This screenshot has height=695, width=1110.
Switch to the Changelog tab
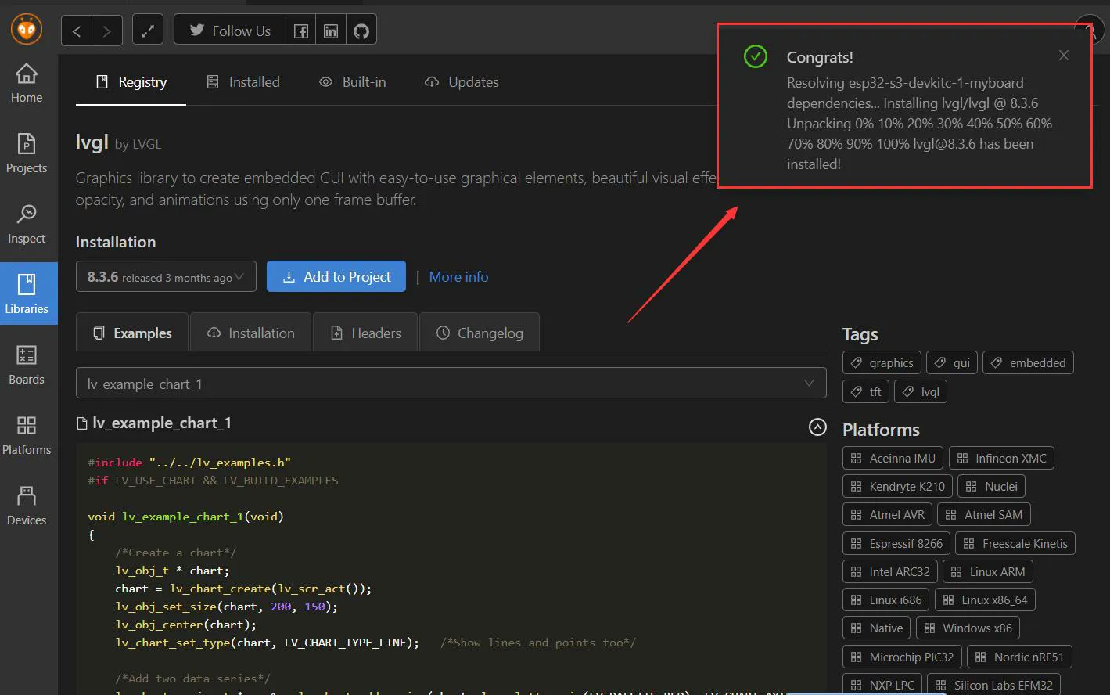pos(479,333)
